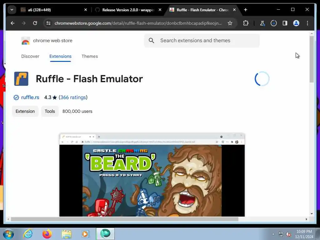This screenshot has height=240, width=320.
Task: Open the muted volume tray icon
Action: pyautogui.click(x=288, y=234)
